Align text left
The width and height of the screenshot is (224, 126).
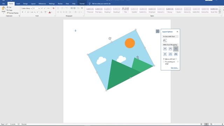58,12
